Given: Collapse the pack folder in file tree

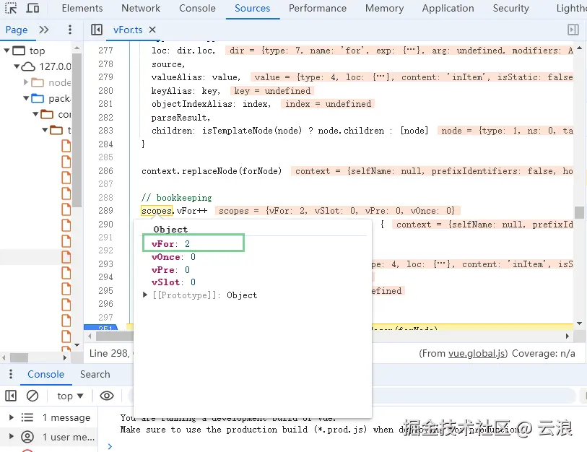Looking at the screenshot, I should click(26, 98).
